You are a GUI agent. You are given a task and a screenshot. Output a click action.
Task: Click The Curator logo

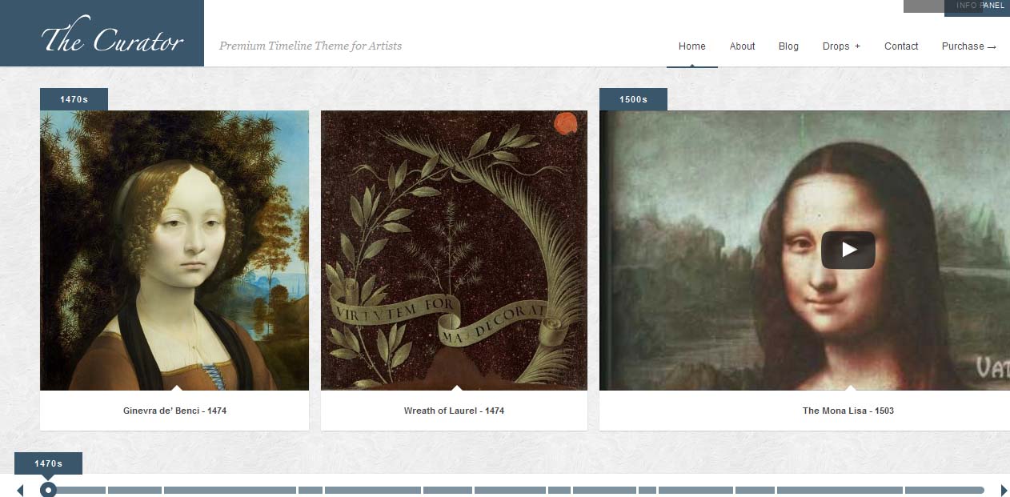coord(112,38)
